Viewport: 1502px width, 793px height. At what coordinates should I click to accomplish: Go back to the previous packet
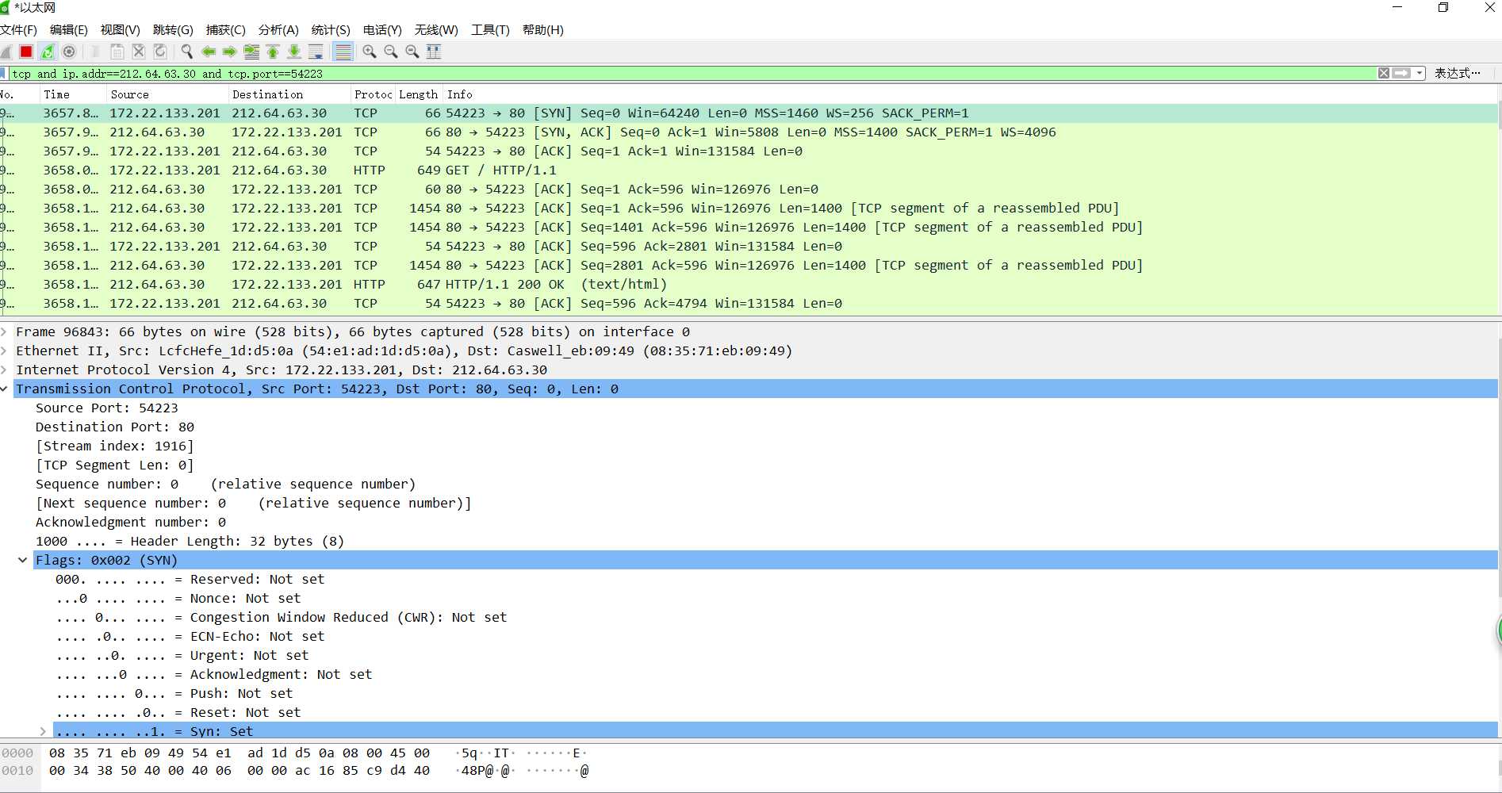[209, 52]
